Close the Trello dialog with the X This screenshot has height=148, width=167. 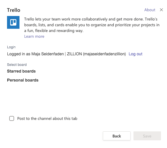coord(161,10)
